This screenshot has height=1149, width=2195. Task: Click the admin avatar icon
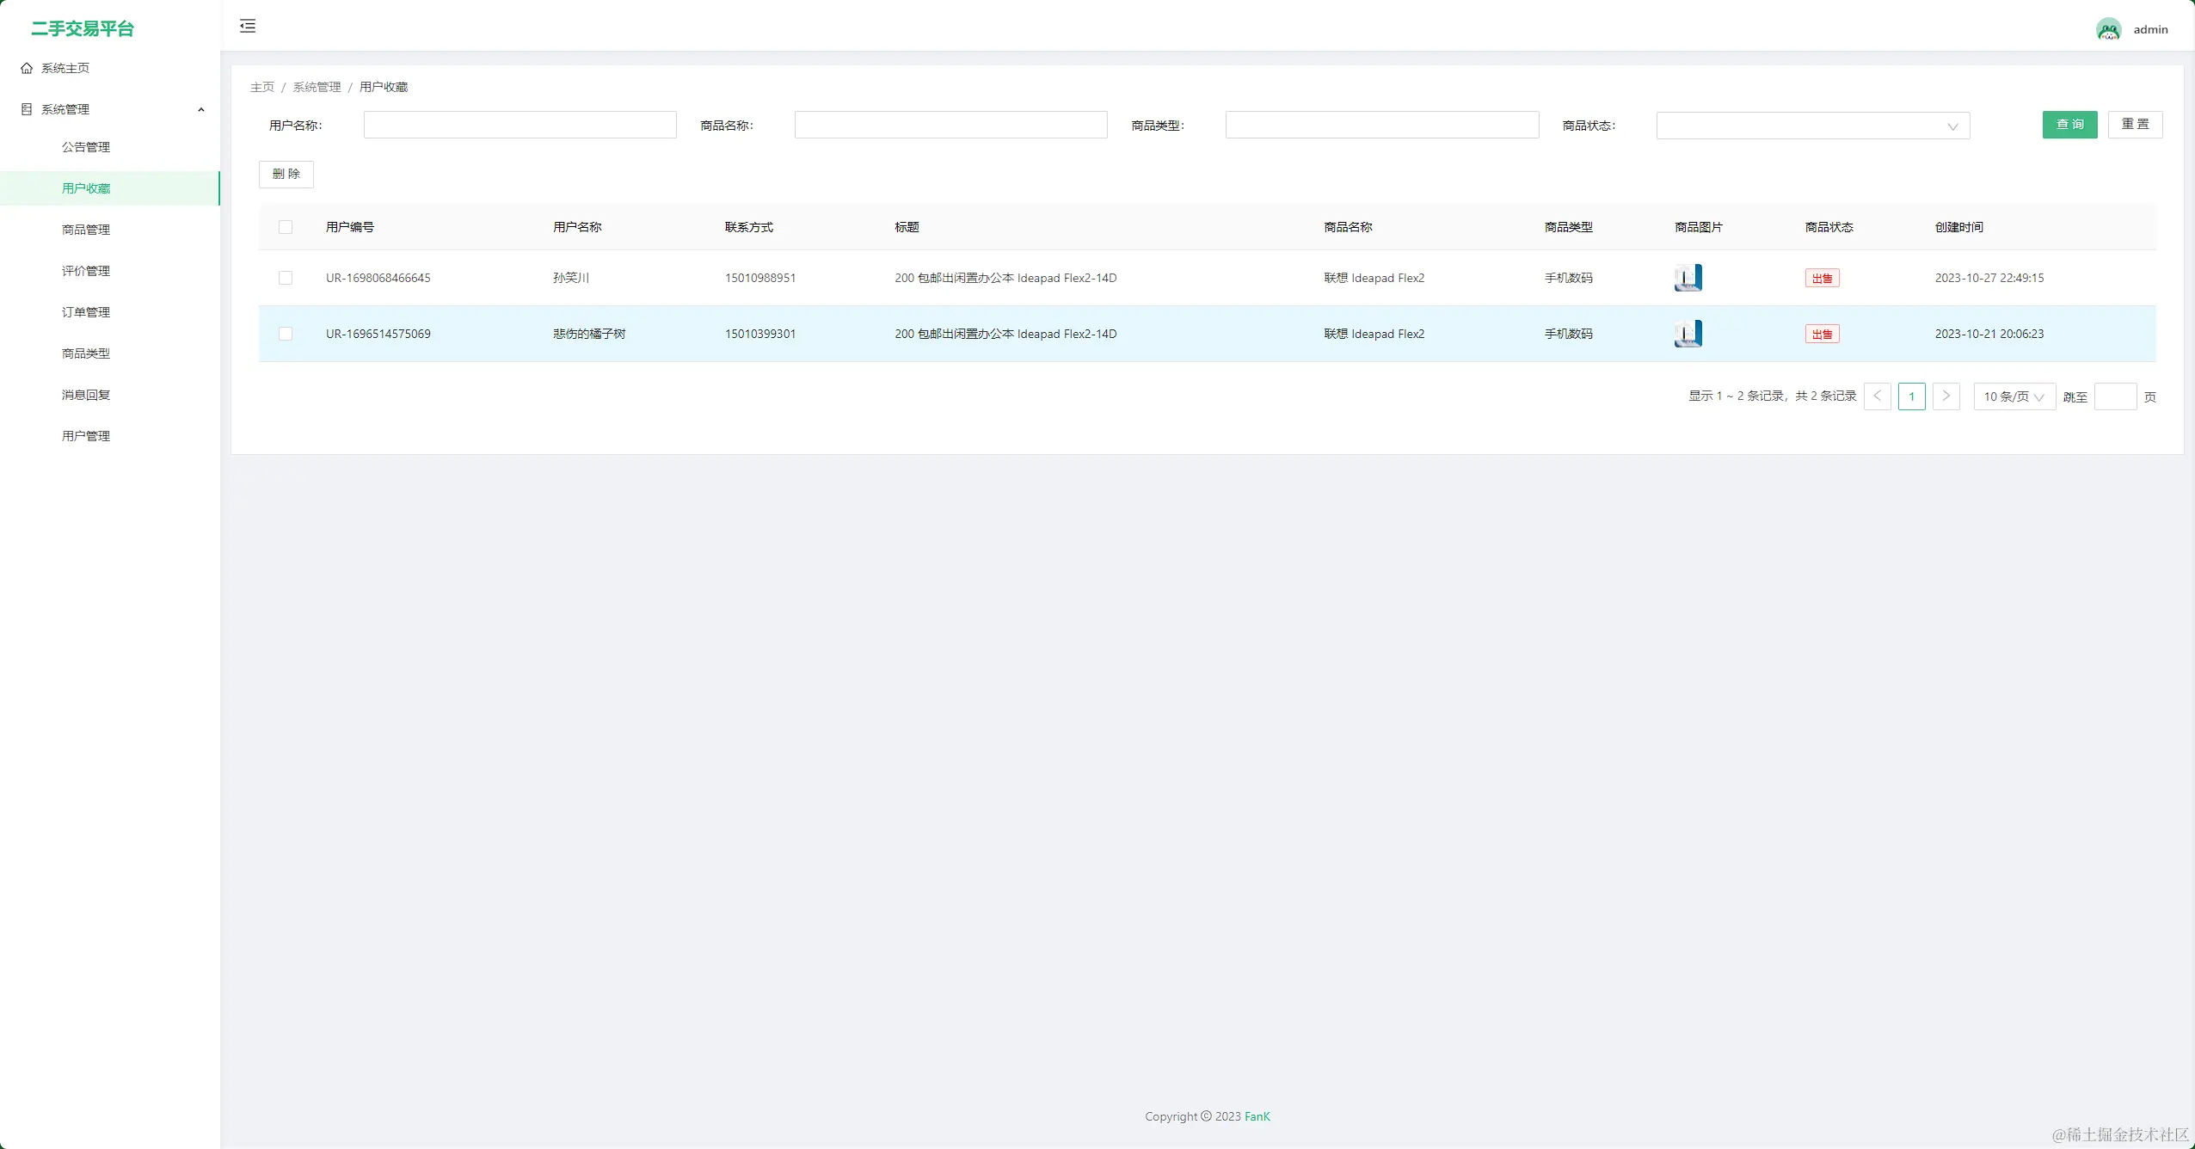click(x=2108, y=29)
